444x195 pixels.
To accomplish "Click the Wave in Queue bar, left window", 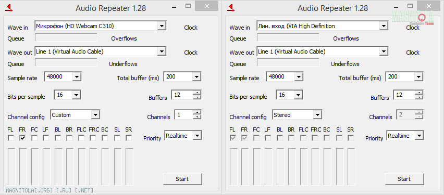I will [66, 37].
